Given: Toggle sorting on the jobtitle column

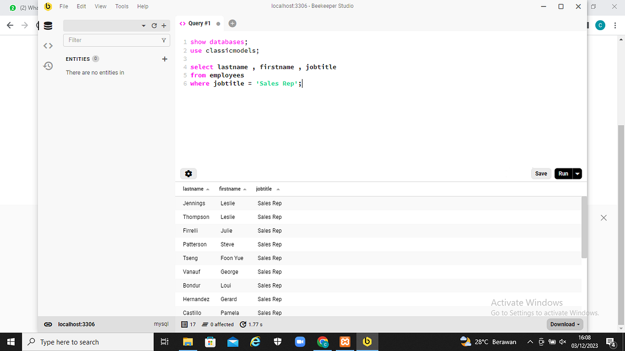Looking at the screenshot, I should (x=264, y=189).
